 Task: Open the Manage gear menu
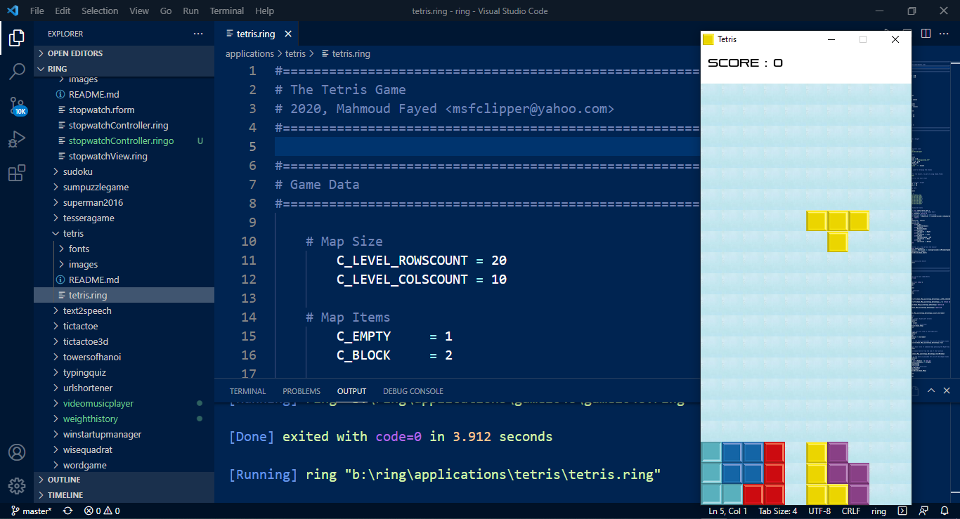(17, 486)
